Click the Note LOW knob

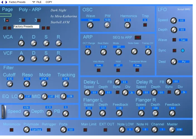point(122,130)
